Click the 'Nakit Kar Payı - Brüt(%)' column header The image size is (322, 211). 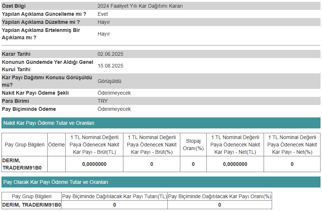click(152, 145)
